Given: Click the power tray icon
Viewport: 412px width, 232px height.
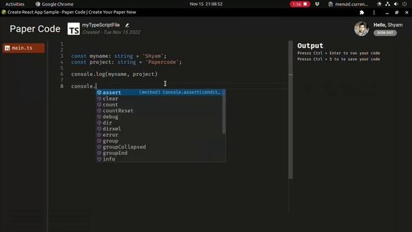Looking at the screenshot, I should pos(405,4).
